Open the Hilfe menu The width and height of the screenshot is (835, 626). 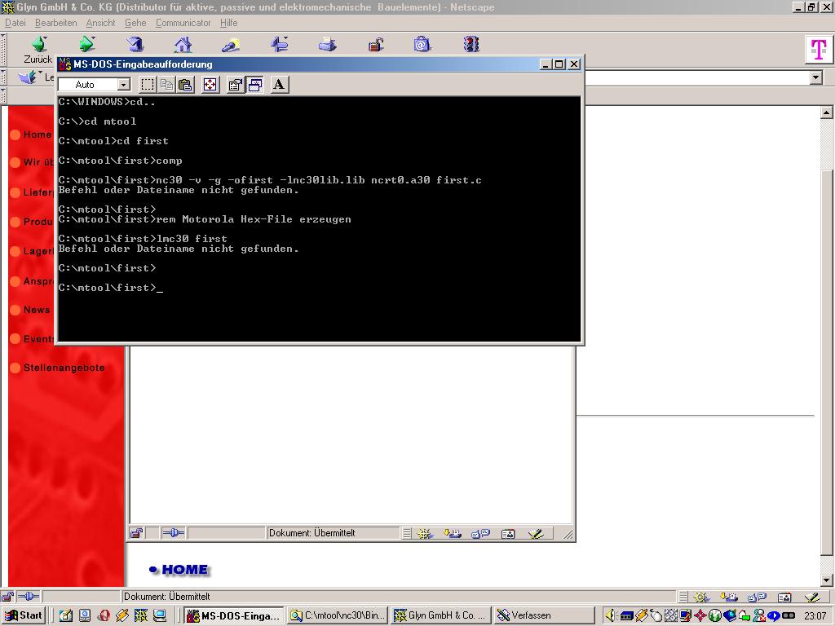[x=229, y=23]
